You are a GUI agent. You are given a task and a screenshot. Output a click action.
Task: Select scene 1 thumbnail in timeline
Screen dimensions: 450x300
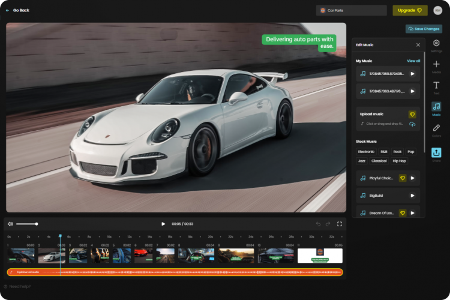(x=21, y=256)
